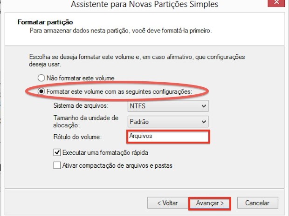Toggle 'Executar uma formatação rápida' checkbox
Viewport: 289px width, 216px height.
tap(57, 152)
